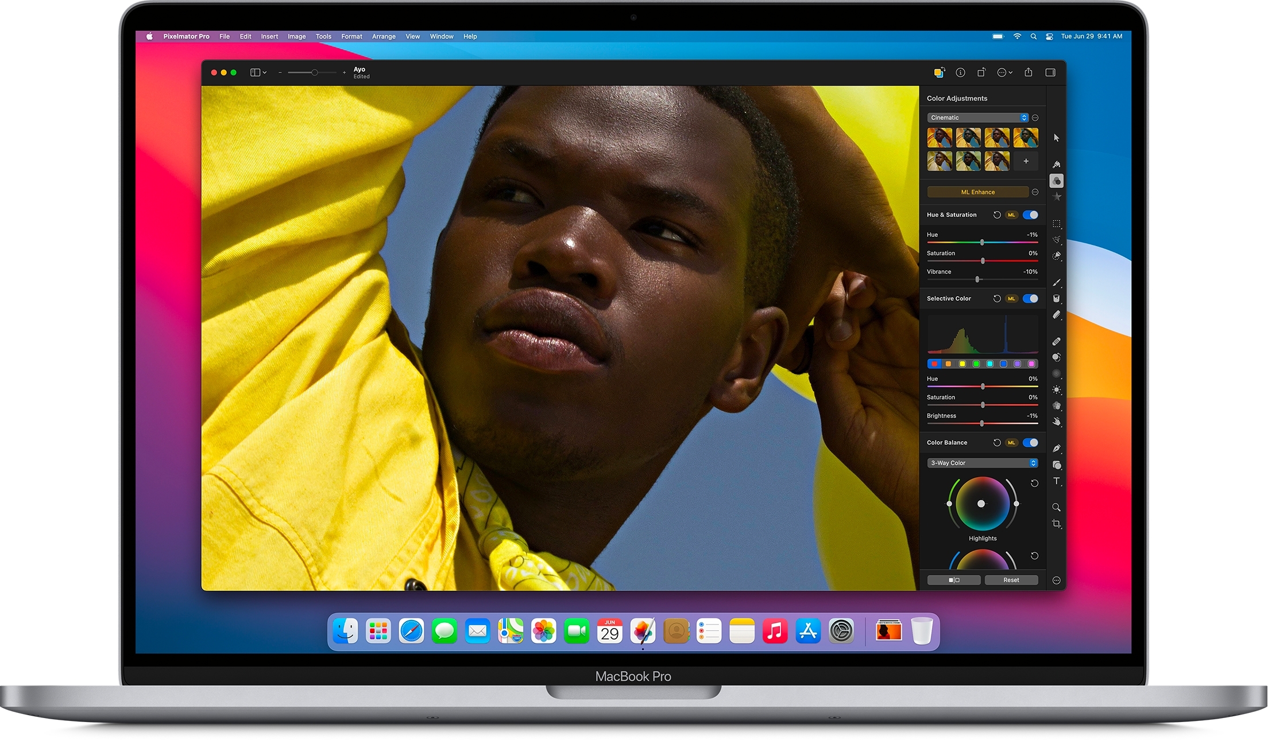Open the 3-Way Color dropdown
Image resolution: width=1268 pixels, height=741 pixels.
pyautogui.click(x=982, y=463)
